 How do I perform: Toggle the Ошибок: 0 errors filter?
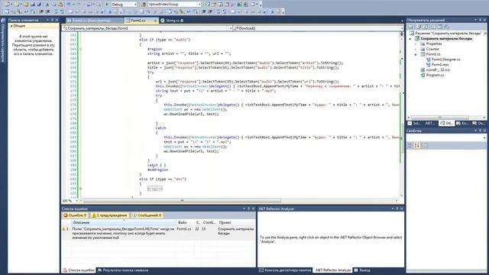tap(75, 215)
